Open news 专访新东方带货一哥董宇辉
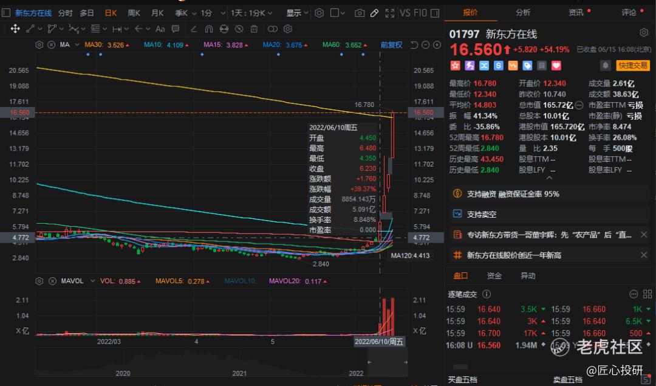Image resolution: width=656 pixels, height=386 pixels. pyautogui.click(x=549, y=235)
